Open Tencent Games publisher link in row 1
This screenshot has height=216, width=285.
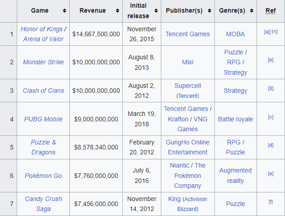[188, 34]
